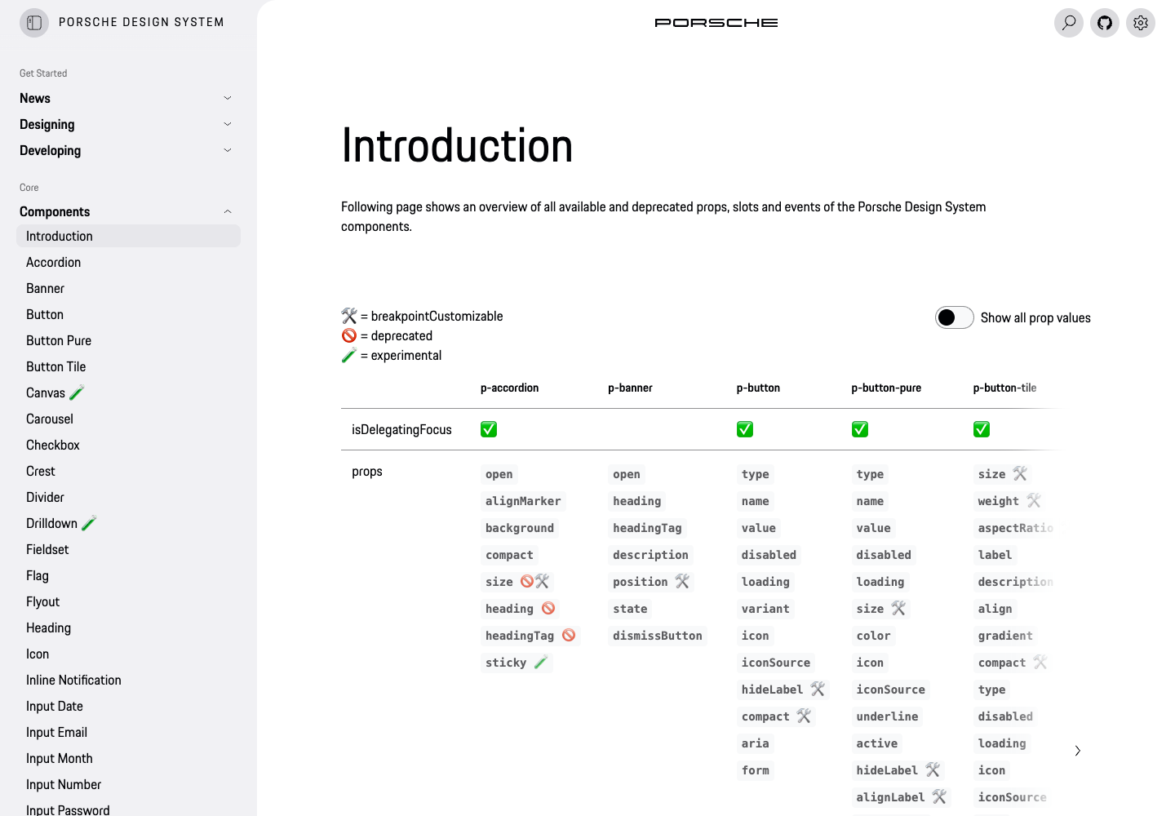Click the Porsche wordmark logo
The image size is (1175, 816).
click(x=716, y=23)
